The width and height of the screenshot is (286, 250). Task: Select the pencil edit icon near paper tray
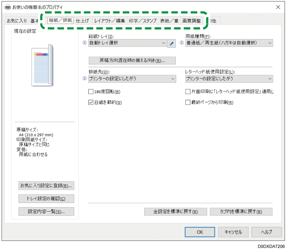coord(172,43)
